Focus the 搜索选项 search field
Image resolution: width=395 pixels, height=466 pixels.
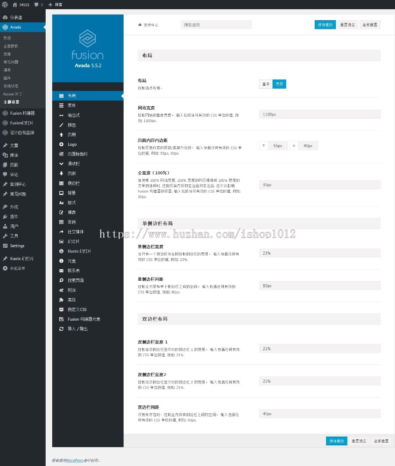(216, 25)
